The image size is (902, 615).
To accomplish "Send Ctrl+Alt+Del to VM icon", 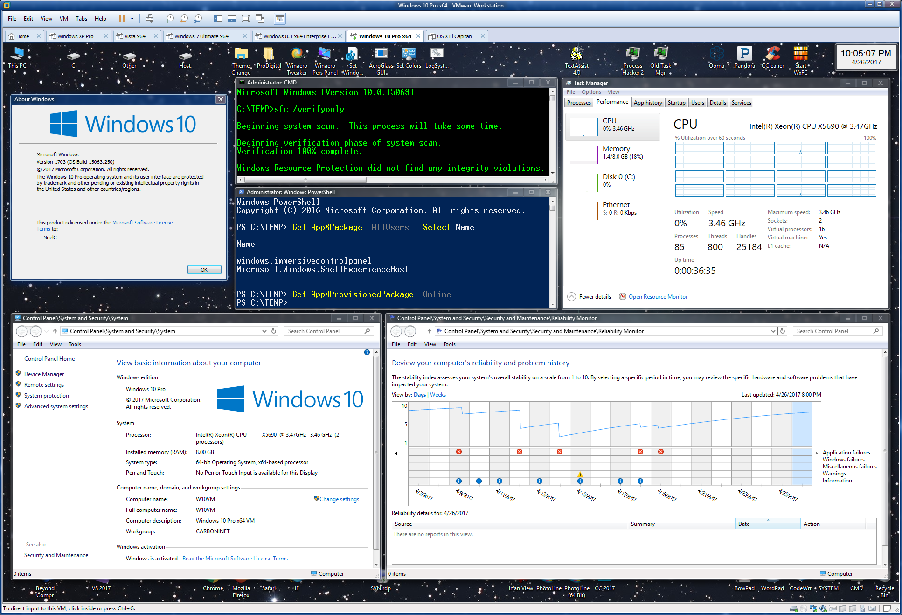I will [x=150, y=19].
